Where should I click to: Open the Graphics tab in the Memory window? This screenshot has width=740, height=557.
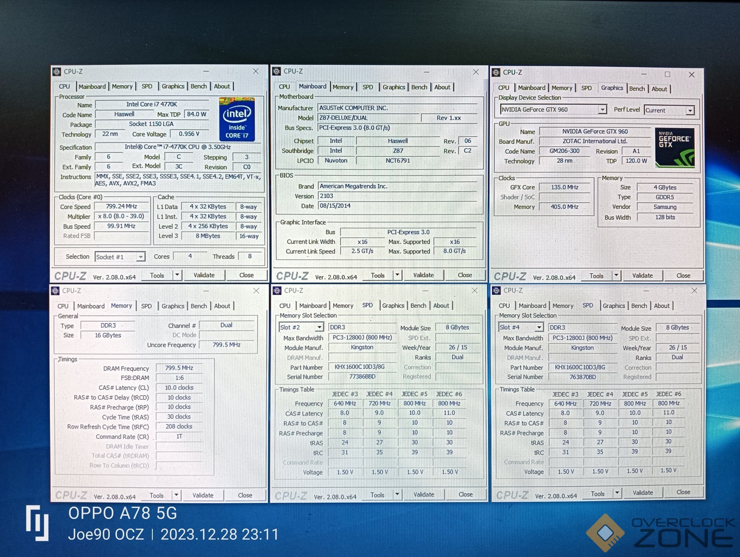click(x=173, y=306)
